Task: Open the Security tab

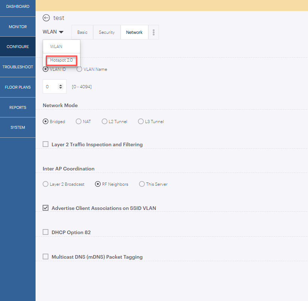Action: coord(107,32)
